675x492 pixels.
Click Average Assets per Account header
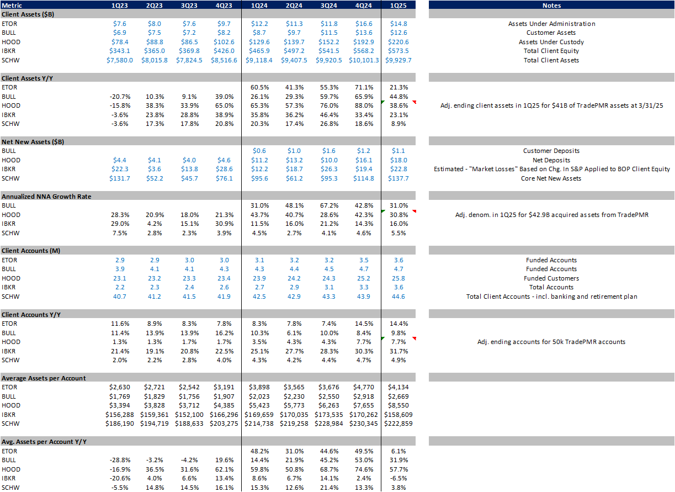pos(44,378)
